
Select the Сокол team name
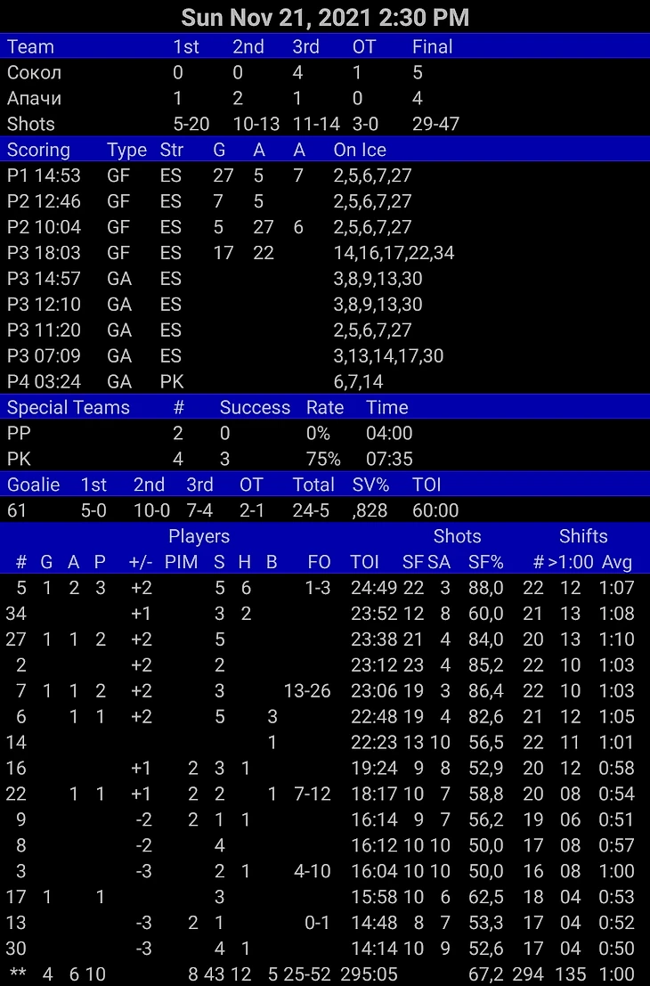(x=35, y=73)
